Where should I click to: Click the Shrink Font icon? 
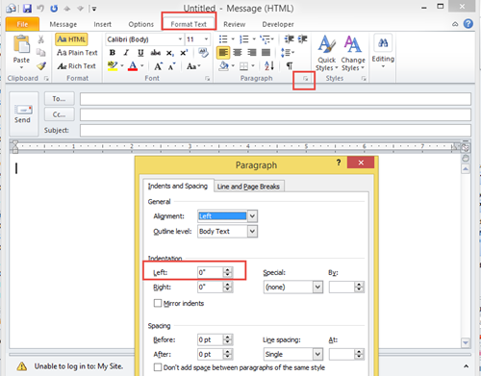pyautogui.click(x=172, y=66)
